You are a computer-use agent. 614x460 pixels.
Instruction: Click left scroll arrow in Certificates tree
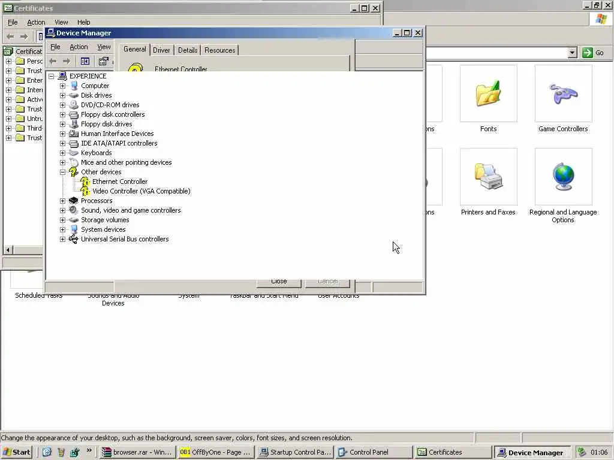click(x=8, y=250)
